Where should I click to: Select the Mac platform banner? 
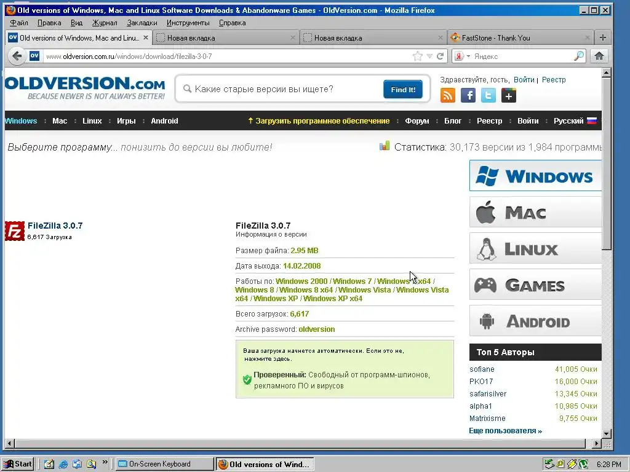click(535, 212)
